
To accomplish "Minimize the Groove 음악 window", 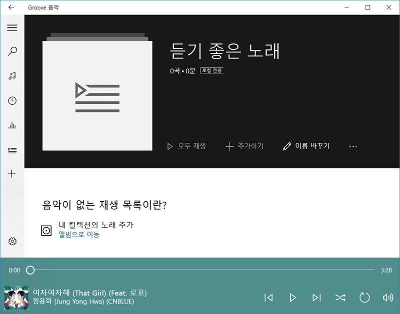I will click(346, 7).
